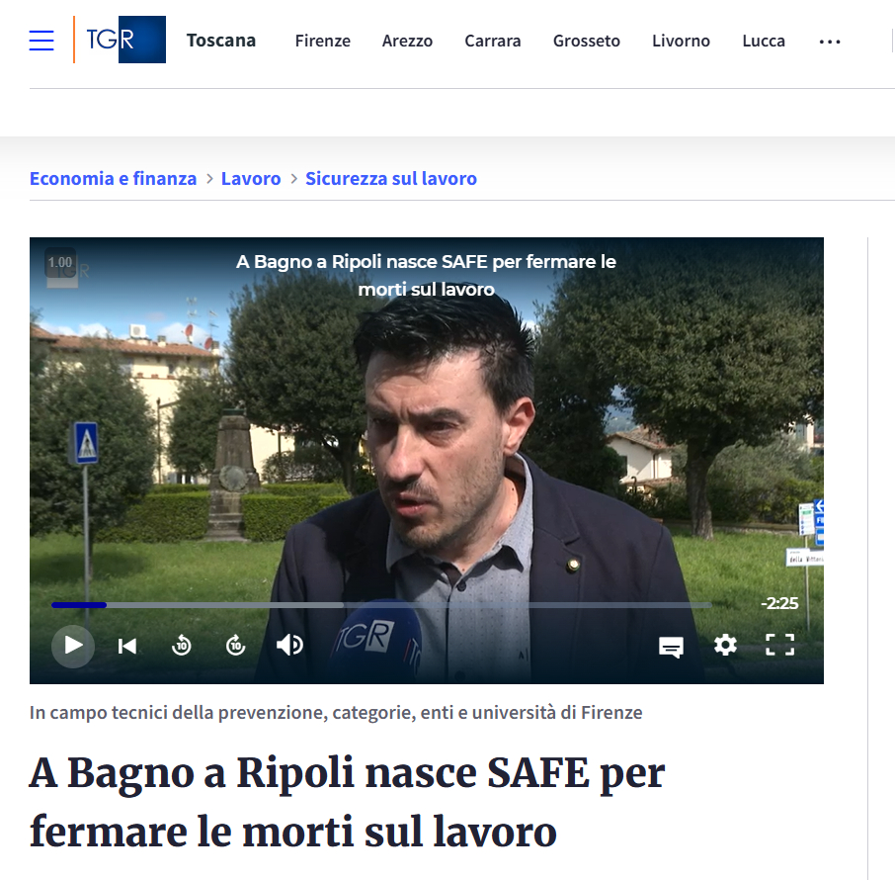Click the article headline
Image resolution: width=895 pixels, height=880 pixels.
[347, 802]
